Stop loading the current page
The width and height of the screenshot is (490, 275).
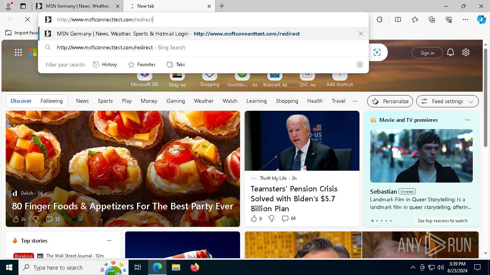pyautogui.click(x=28, y=19)
